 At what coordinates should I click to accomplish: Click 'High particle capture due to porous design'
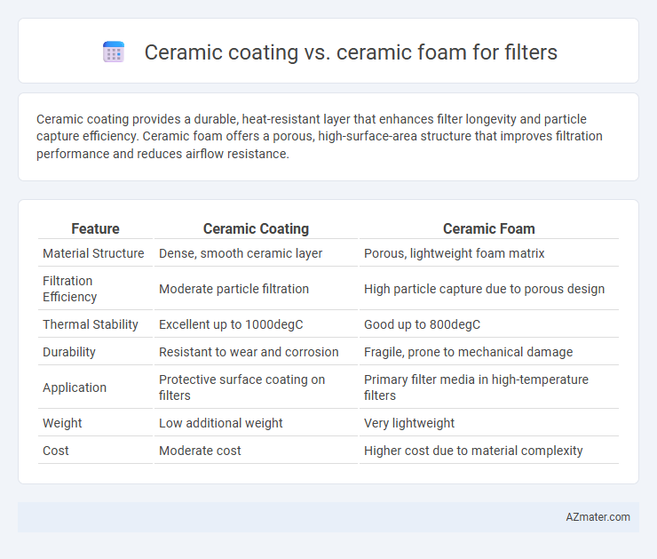tap(485, 289)
